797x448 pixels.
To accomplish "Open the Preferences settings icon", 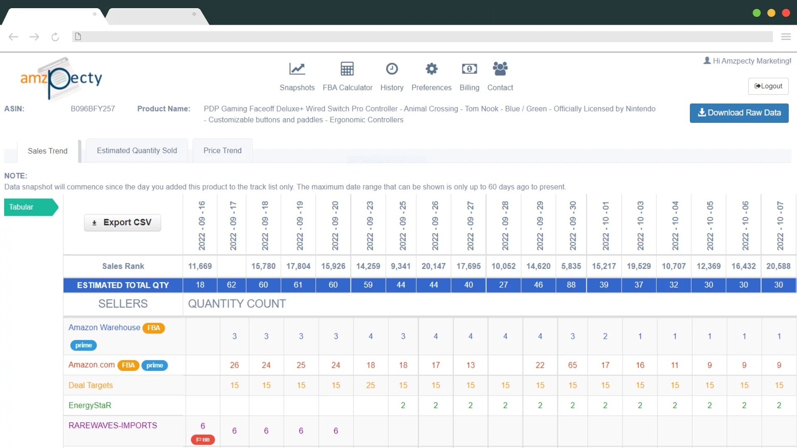I will pyautogui.click(x=431, y=68).
